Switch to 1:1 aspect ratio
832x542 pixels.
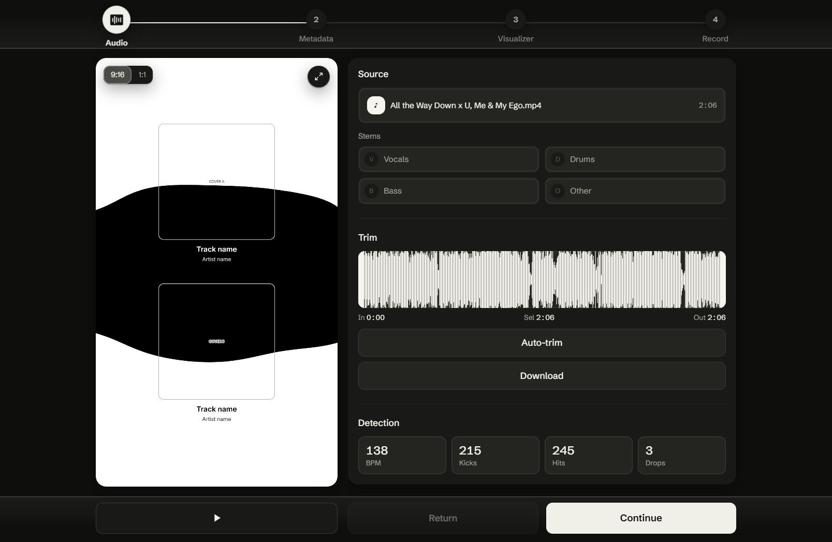point(142,75)
